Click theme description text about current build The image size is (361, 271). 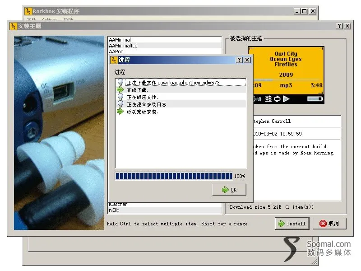[294, 150]
